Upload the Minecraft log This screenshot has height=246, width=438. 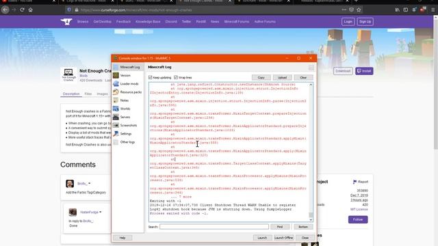click(x=282, y=77)
